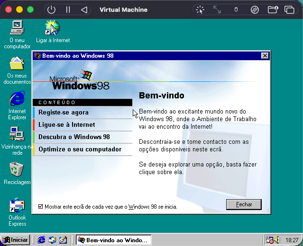
Task: Pause the virtual machine
Action: click(68, 9)
